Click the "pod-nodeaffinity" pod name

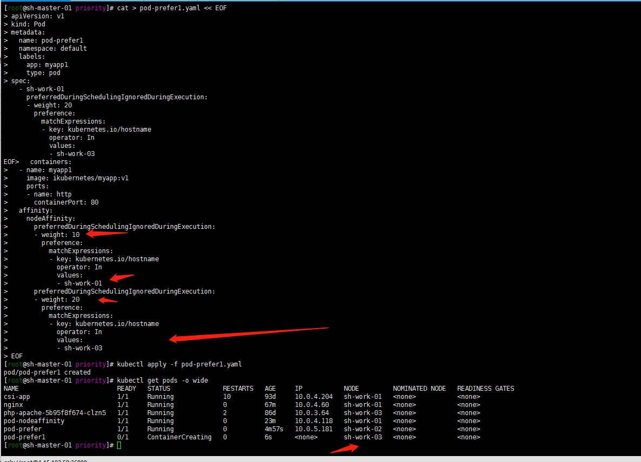[34, 421]
